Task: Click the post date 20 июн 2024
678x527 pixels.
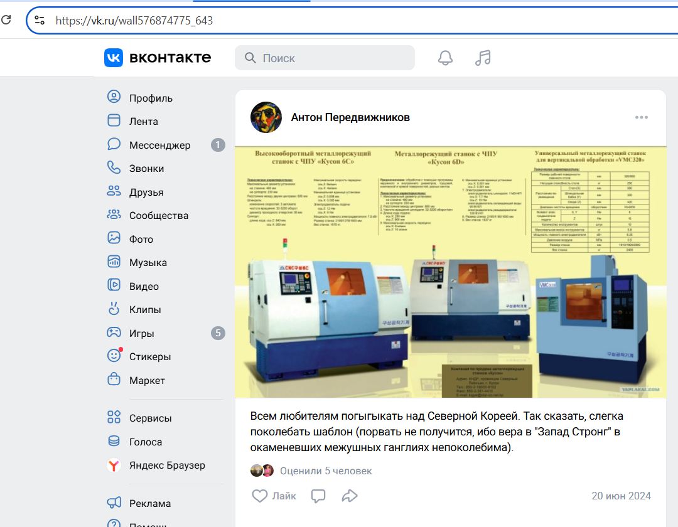Action: point(621,496)
